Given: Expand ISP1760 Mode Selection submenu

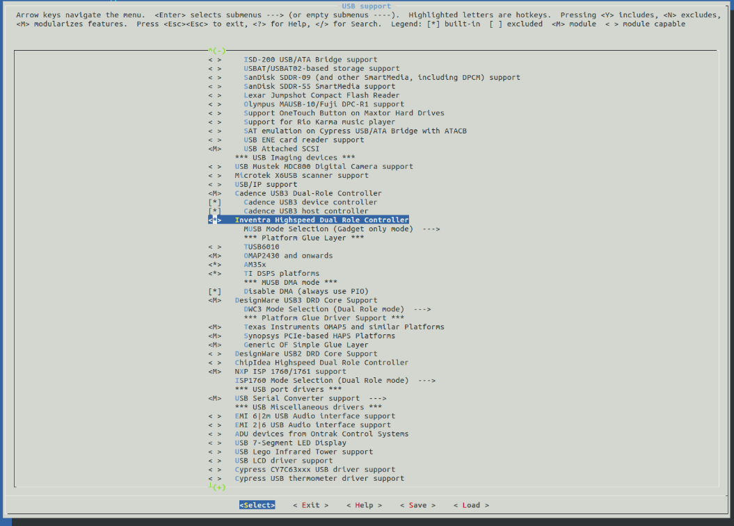Looking at the screenshot, I should (x=335, y=381).
